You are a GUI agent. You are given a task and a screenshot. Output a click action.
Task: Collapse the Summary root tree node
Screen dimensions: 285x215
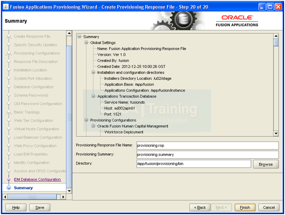tap(79, 37)
